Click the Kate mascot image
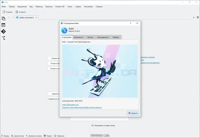 (x=100, y=71)
